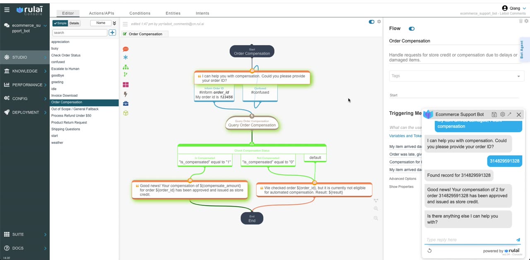
Task: Open the canvas list menu icon
Action: tap(125, 24)
